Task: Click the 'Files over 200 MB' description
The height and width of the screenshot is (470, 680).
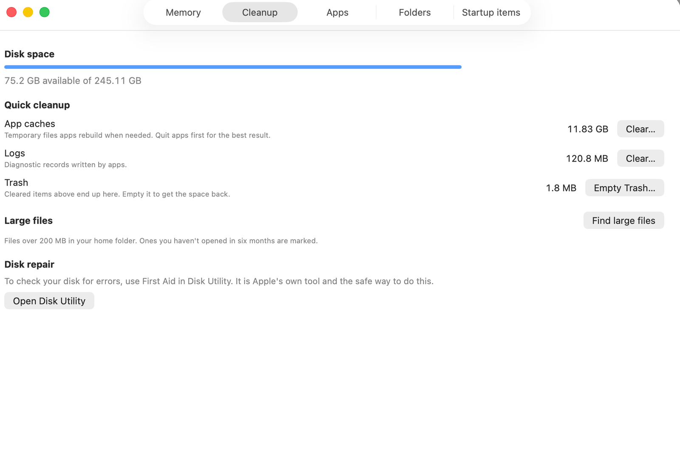Action: [161, 241]
